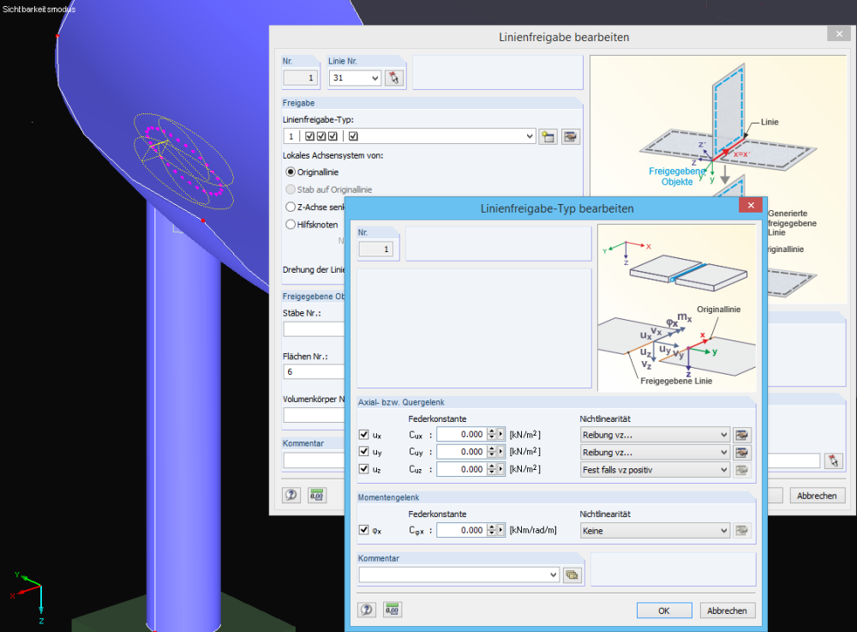Click the coordinate axes gizmo in the viewport
The image size is (857, 632).
(x=28, y=597)
